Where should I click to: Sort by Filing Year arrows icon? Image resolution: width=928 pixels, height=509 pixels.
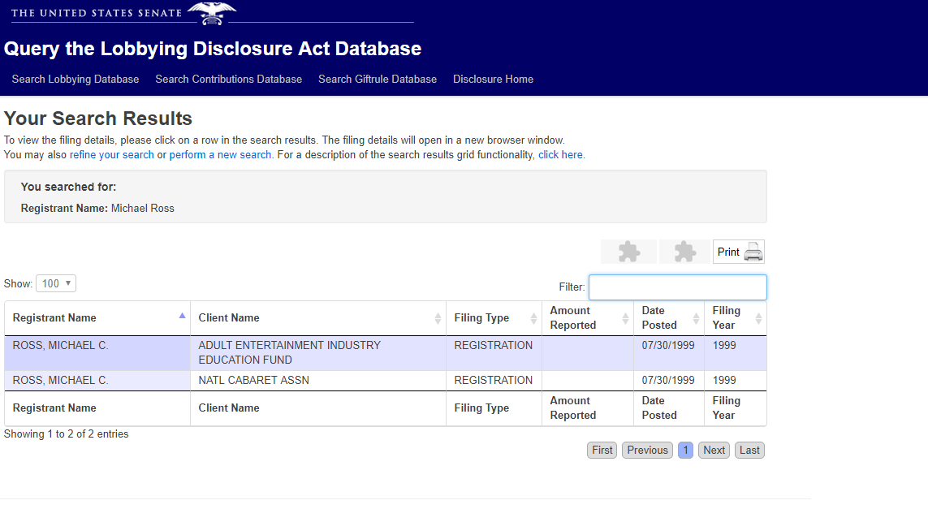[x=758, y=318]
